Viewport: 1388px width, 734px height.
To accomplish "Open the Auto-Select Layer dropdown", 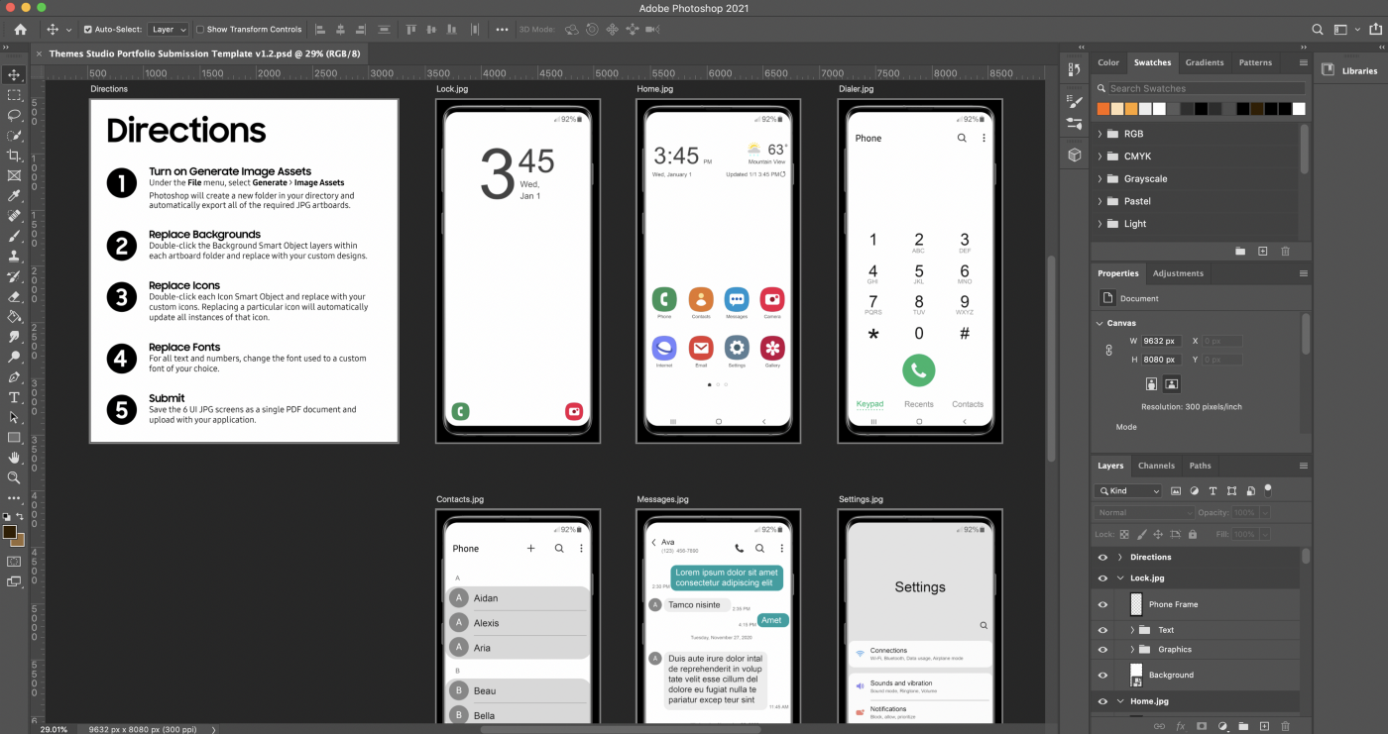I will pos(168,30).
